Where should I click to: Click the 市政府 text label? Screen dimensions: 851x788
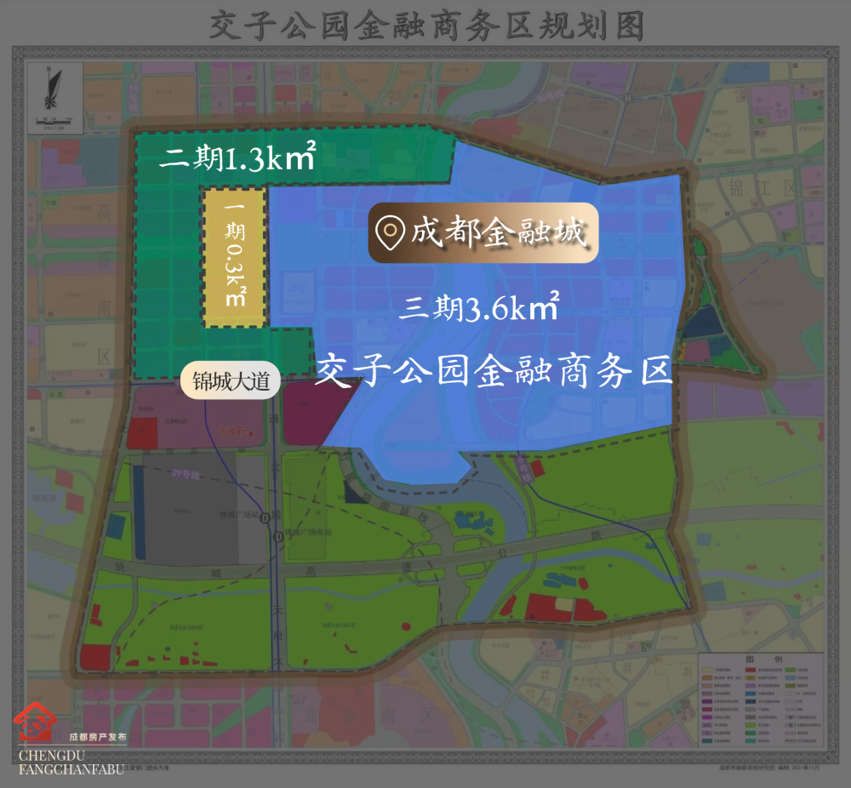click(232, 432)
